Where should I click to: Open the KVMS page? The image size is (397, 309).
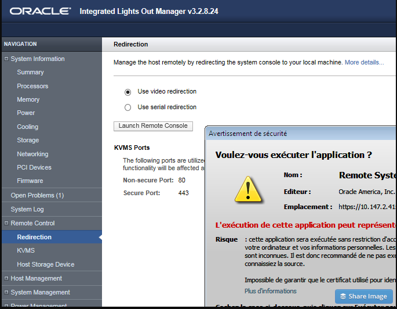tap(26, 251)
